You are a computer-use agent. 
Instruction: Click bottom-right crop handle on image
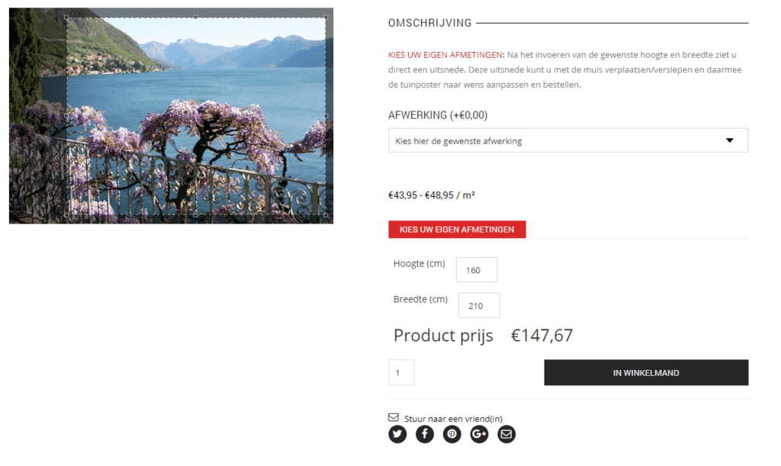click(x=326, y=215)
